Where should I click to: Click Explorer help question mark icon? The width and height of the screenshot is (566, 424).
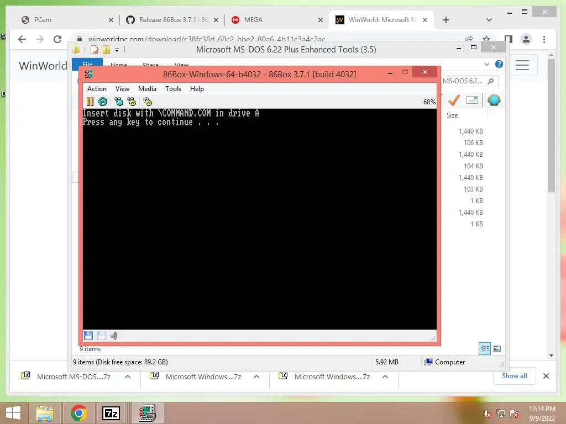tap(499, 64)
